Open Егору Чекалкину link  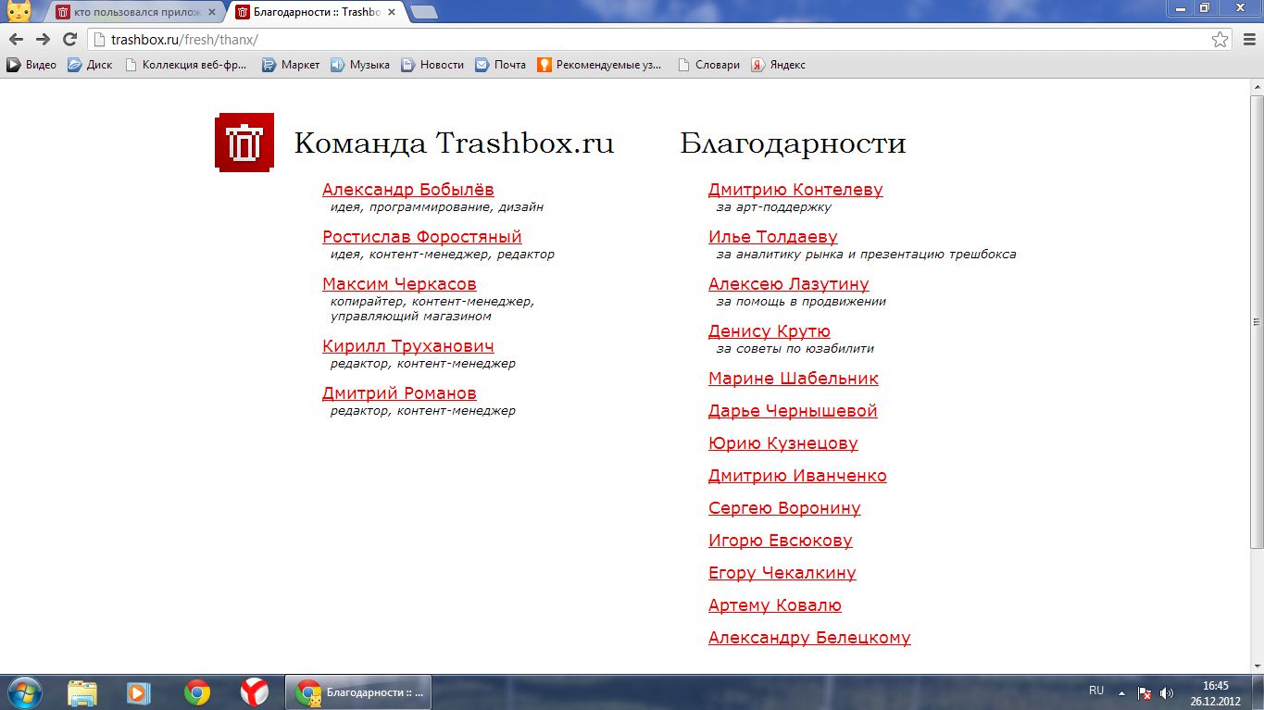click(x=782, y=573)
